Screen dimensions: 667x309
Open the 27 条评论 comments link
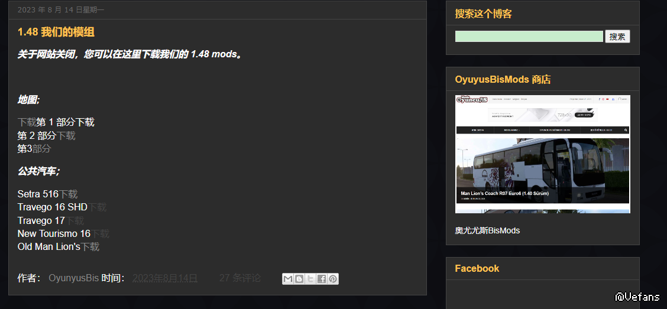click(x=240, y=278)
